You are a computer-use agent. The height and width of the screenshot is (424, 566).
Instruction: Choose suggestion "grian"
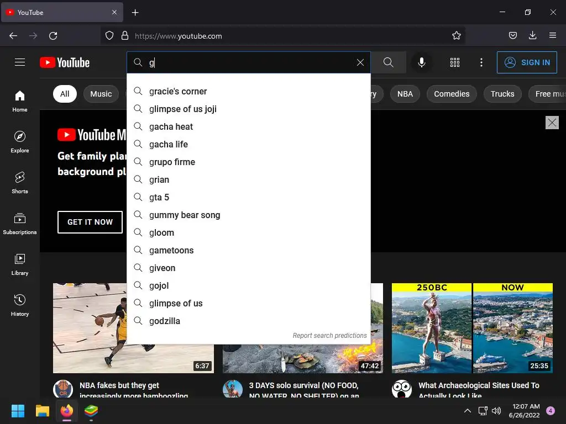[249, 179]
